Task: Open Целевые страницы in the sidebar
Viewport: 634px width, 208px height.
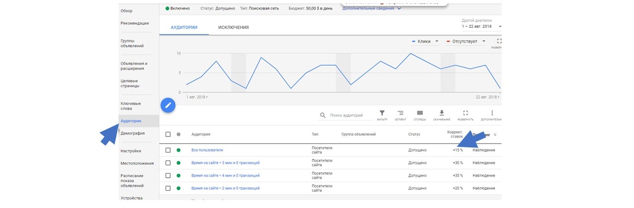Action: tap(130, 83)
